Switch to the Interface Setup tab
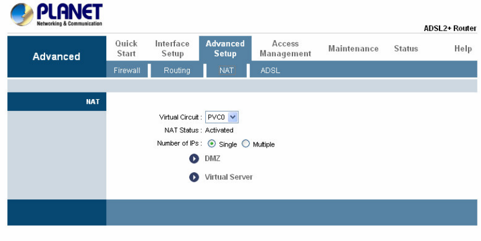Image resolution: width=481 pixels, height=241 pixels. pos(172,49)
